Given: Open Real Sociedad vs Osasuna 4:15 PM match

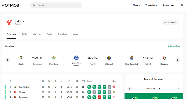Looking at the screenshot, I should pos(148,60).
